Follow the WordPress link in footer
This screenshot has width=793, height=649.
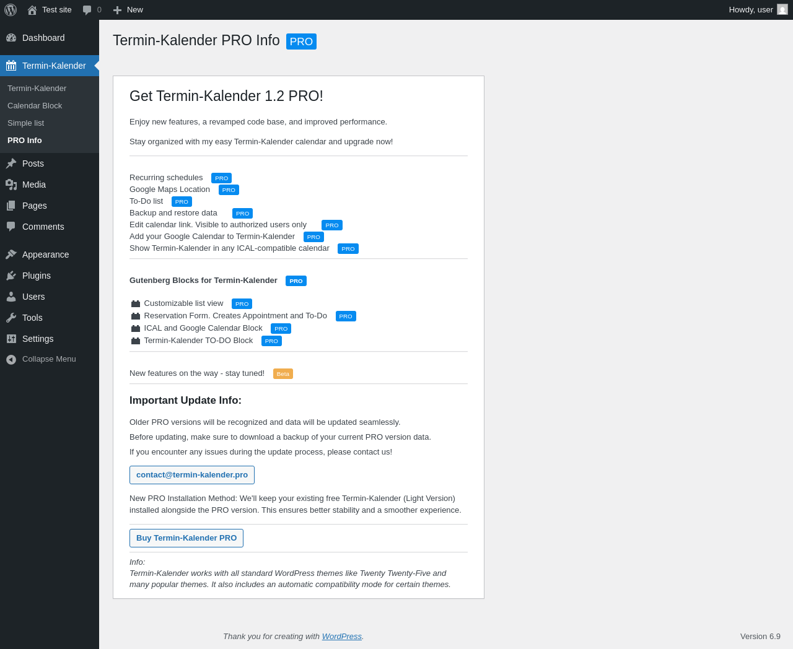[341, 637]
